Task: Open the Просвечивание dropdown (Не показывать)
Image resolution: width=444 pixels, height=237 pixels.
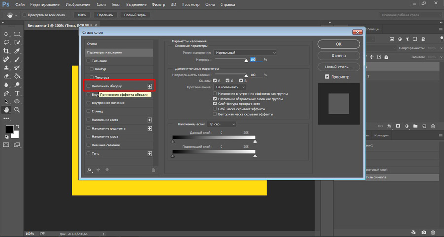Action: click(x=230, y=87)
